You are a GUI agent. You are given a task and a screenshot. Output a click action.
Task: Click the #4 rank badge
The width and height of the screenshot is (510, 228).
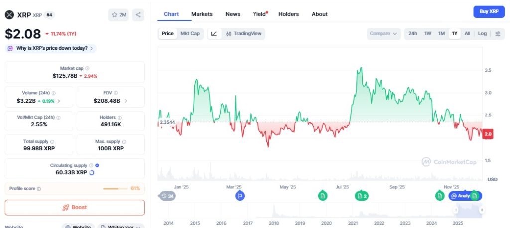(49, 15)
